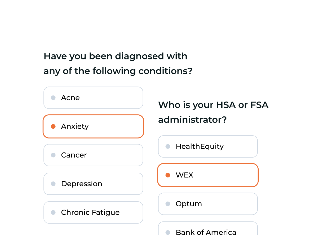Viewport: 318px width, 235px height.
Task: Click the diagnosed conditions question heading
Action: tap(118, 64)
